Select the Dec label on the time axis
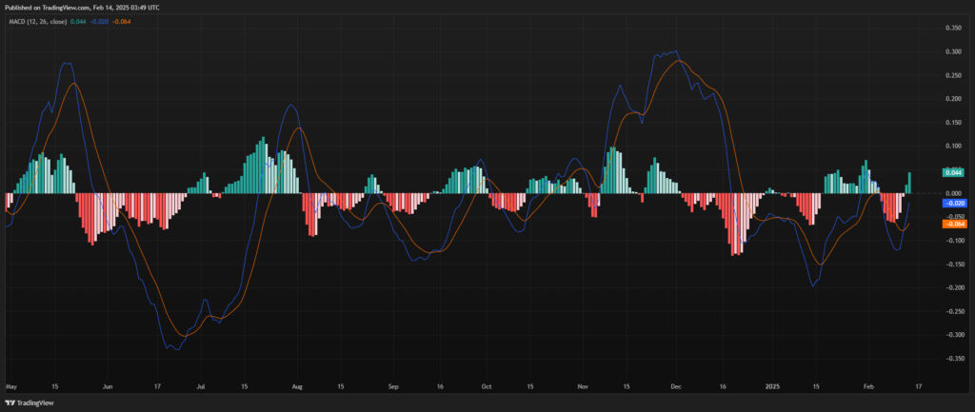 pos(675,387)
